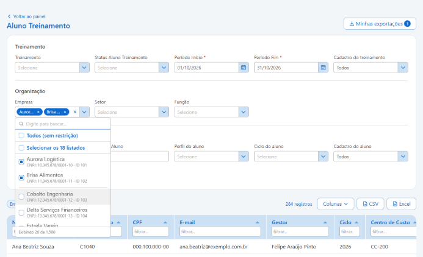Check Selecionar os 18 listados

click(21, 148)
